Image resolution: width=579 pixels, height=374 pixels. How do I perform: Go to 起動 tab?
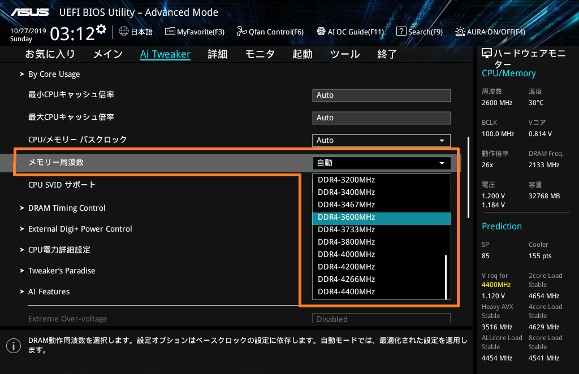(x=303, y=54)
